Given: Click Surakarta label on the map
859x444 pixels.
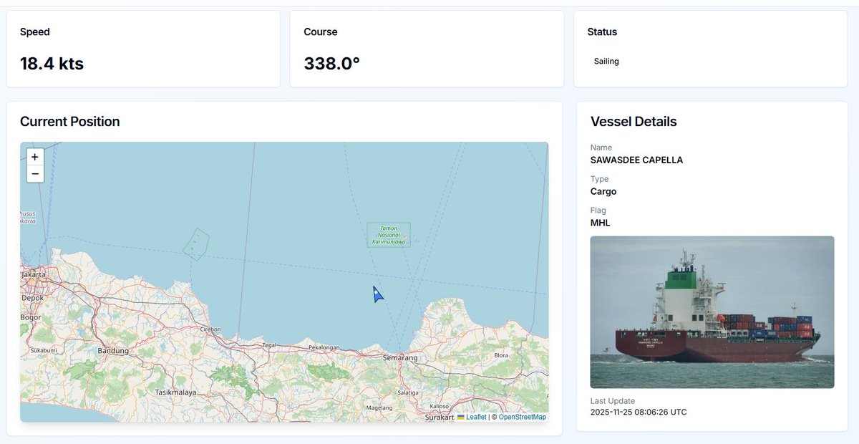Looking at the screenshot, I should pyautogui.click(x=440, y=417).
